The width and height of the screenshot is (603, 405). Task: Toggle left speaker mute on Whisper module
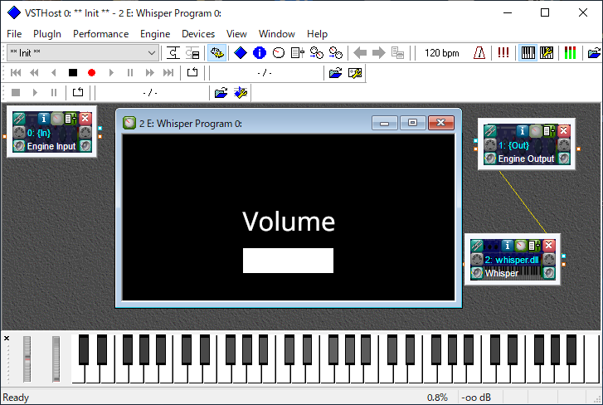coord(477,273)
